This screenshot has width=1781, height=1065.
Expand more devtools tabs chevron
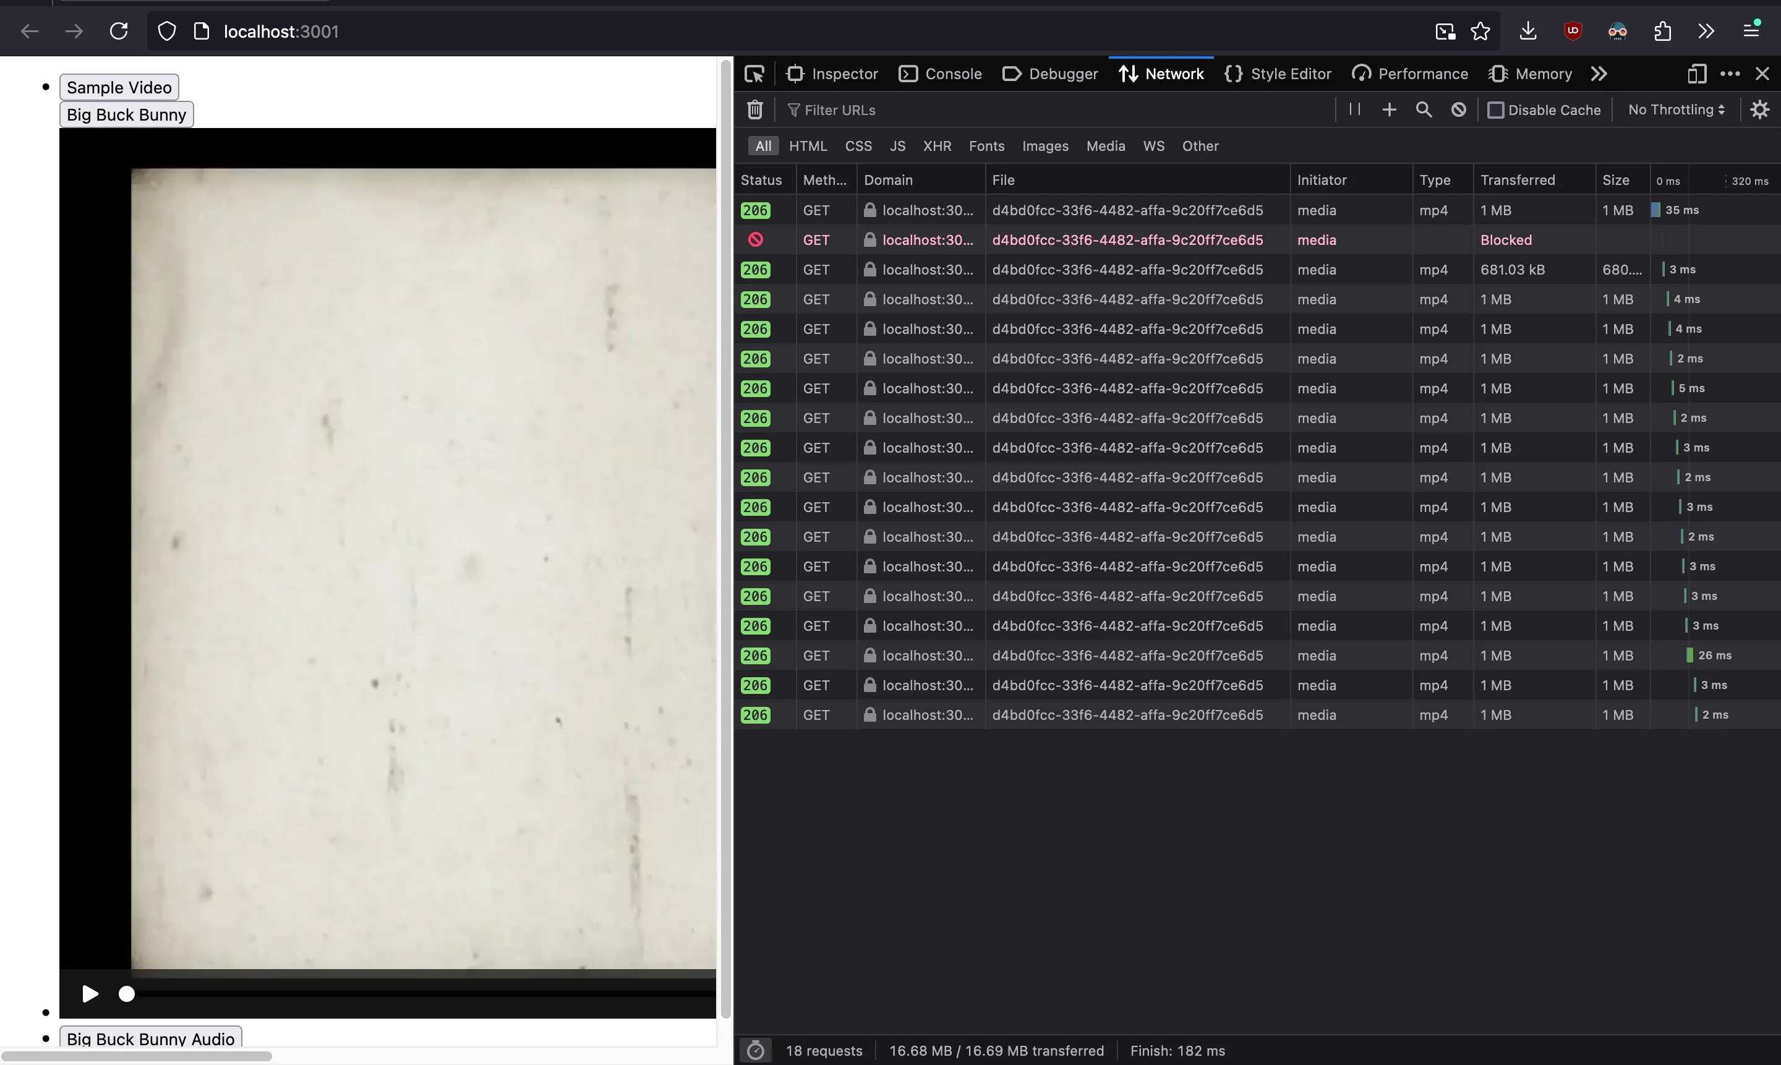1599,74
